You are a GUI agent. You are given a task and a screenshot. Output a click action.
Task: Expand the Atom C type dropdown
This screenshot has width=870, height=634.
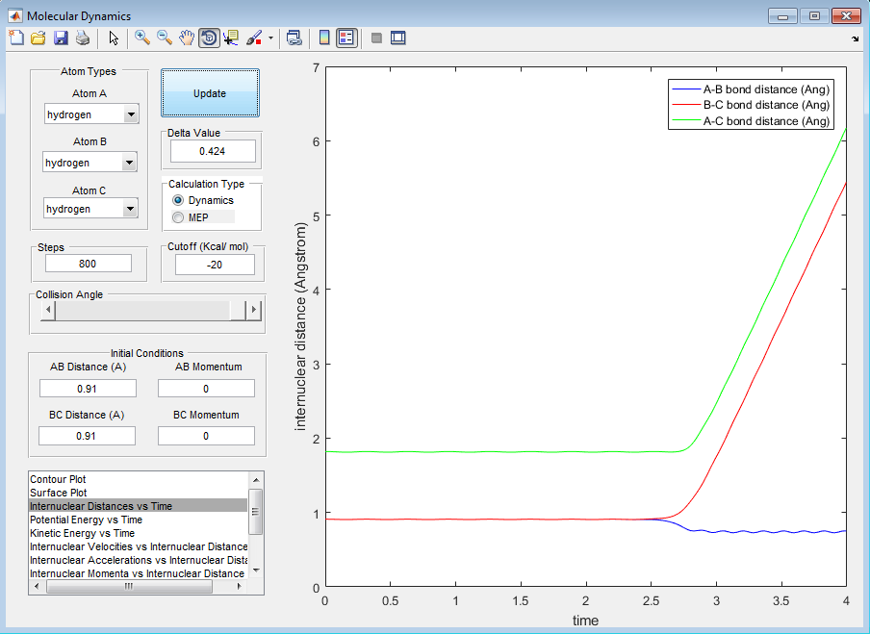[131, 209]
